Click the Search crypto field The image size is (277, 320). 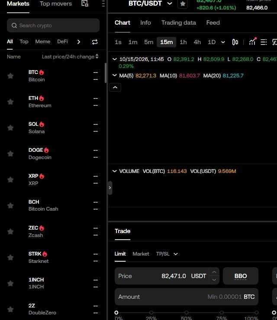click(53, 26)
